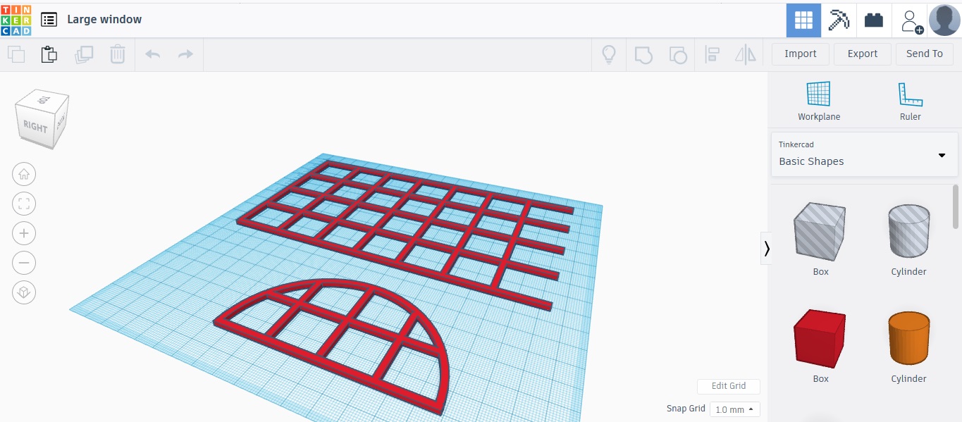Click the Edit Grid button
This screenshot has height=422, width=962.
coord(729,386)
